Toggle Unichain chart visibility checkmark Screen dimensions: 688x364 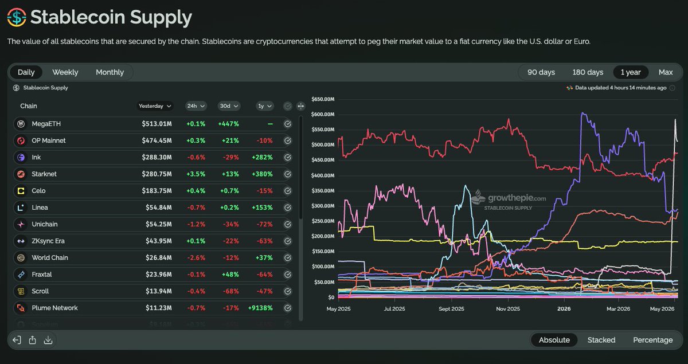(x=288, y=224)
